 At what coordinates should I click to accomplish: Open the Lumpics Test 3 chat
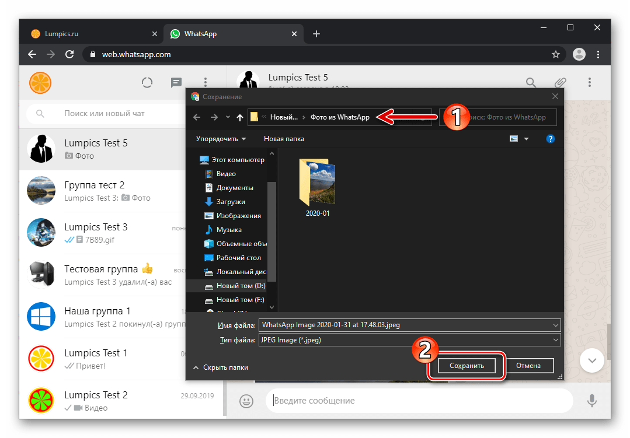[102, 233]
